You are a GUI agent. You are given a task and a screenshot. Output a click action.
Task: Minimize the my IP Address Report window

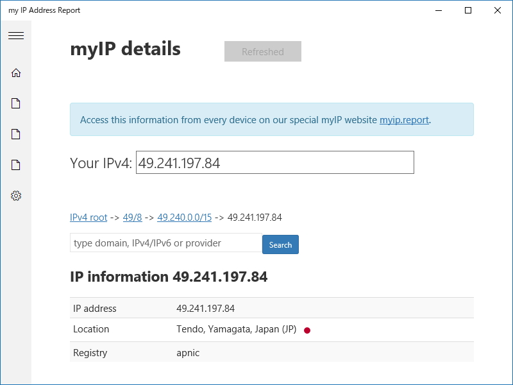(439, 10)
